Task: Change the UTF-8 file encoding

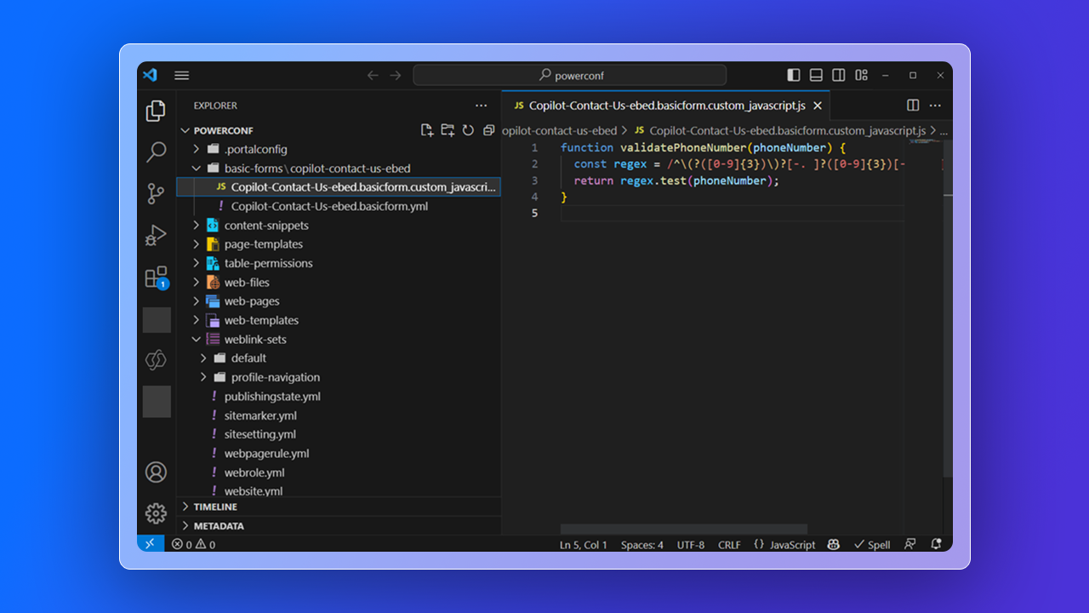Action: (690, 544)
